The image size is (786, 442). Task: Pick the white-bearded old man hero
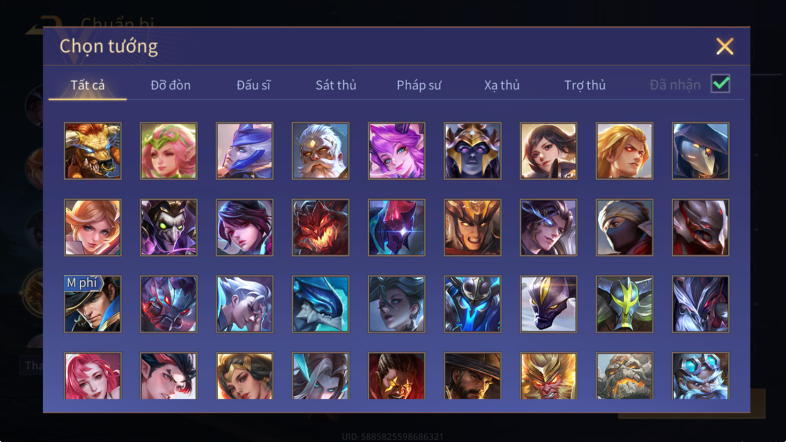click(x=320, y=151)
